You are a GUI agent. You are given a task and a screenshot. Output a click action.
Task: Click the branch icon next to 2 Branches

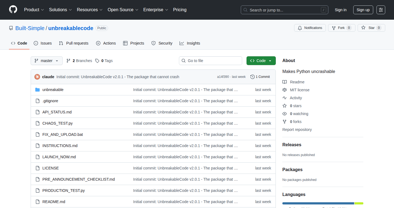68,61
